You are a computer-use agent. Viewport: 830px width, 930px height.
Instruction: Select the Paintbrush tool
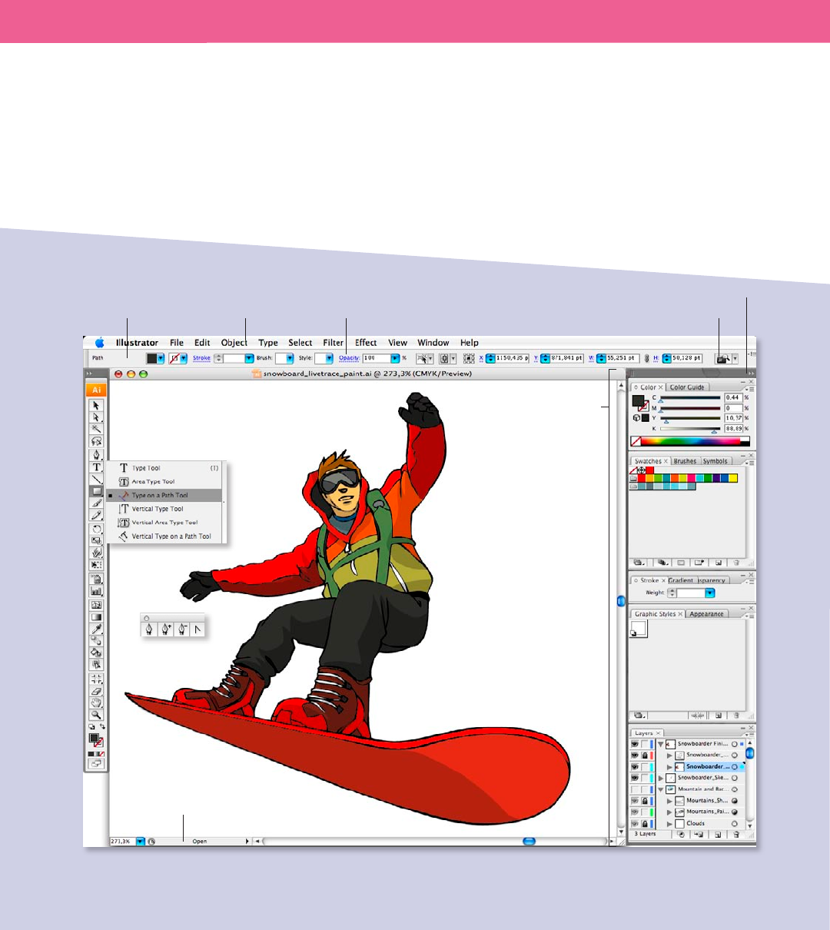point(97,503)
